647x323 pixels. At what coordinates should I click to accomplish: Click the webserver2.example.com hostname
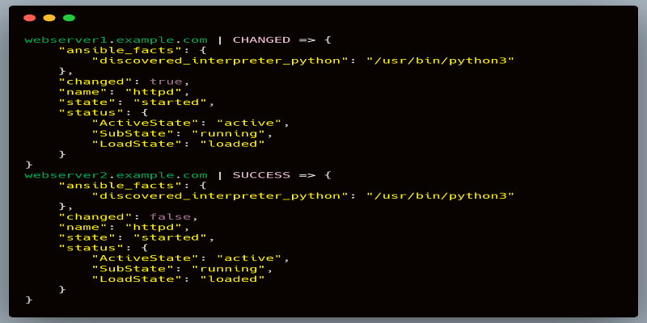click(x=116, y=174)
